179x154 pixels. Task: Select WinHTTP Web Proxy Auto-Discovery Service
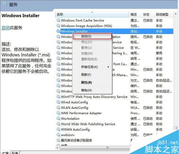pos(115,97)
